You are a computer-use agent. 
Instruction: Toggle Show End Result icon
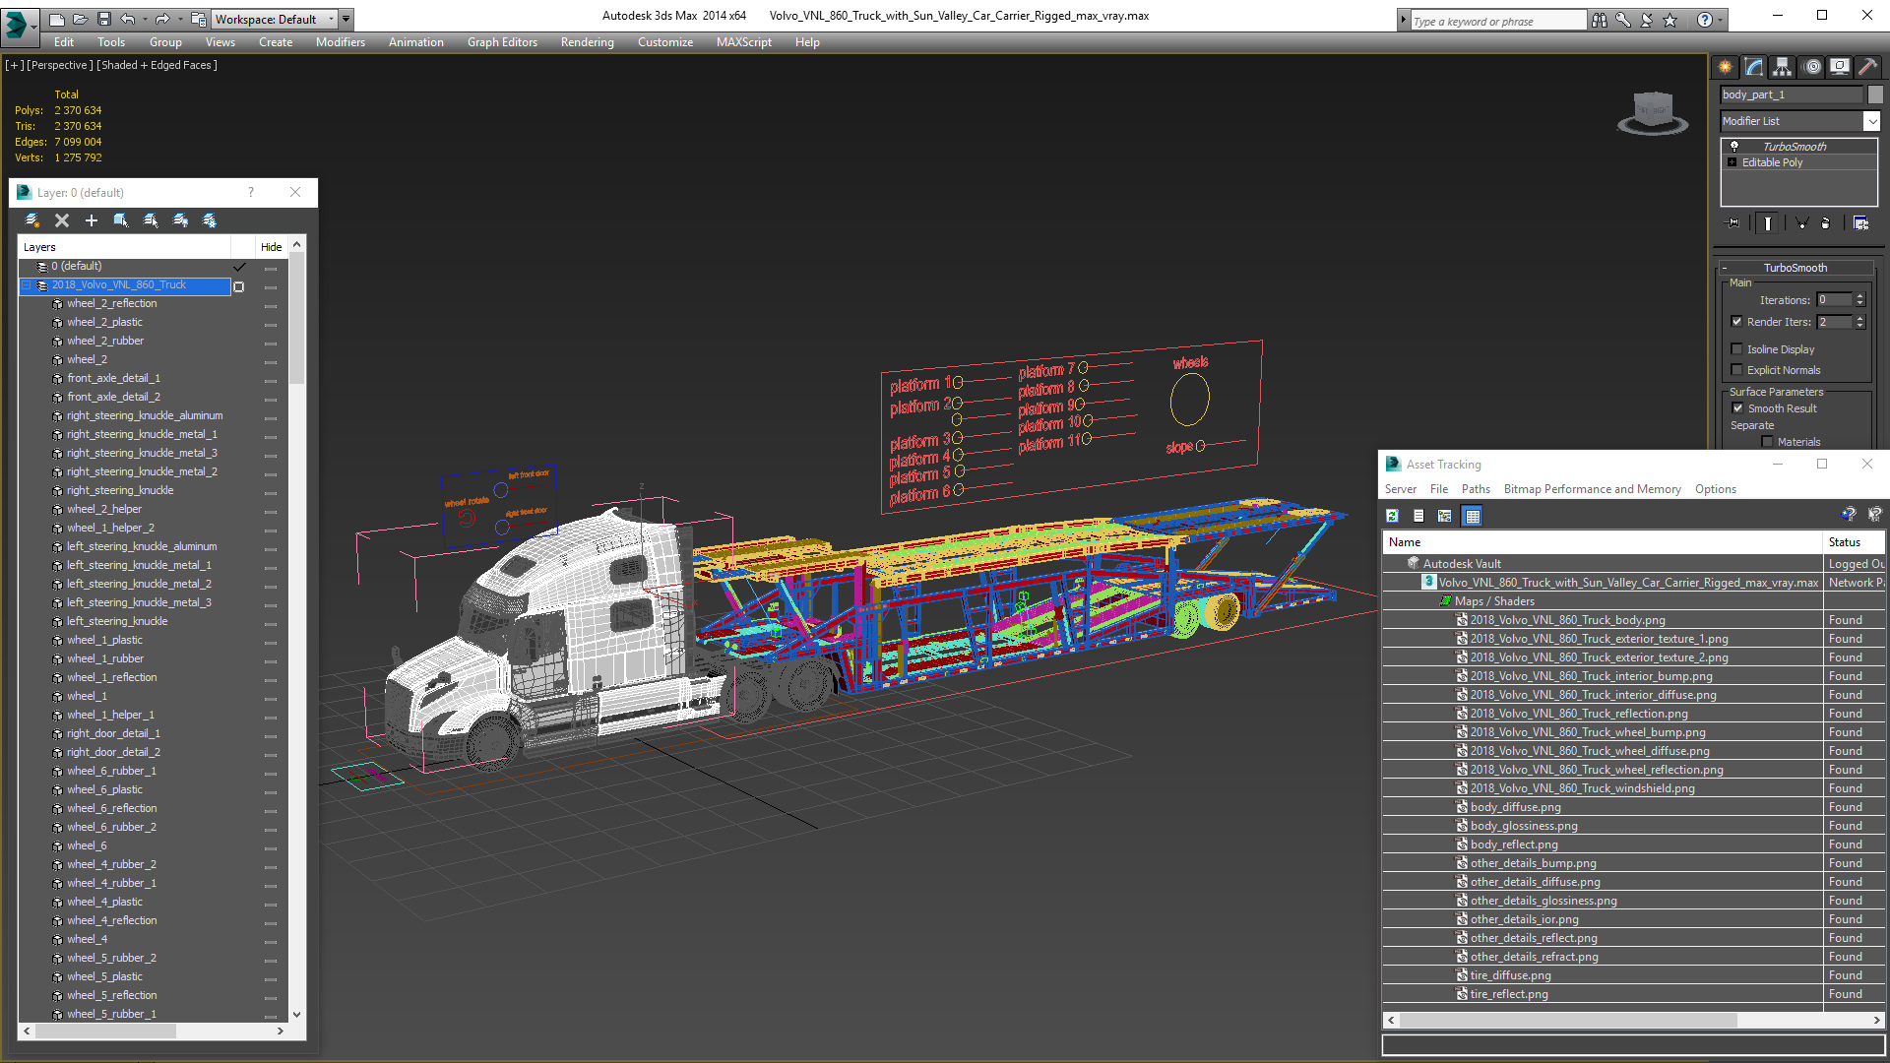tap(1768, 223)
